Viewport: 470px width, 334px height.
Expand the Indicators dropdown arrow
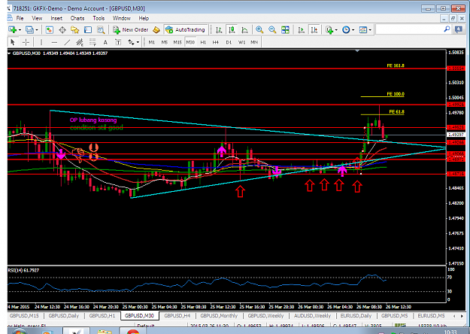(x=336, y=30)
